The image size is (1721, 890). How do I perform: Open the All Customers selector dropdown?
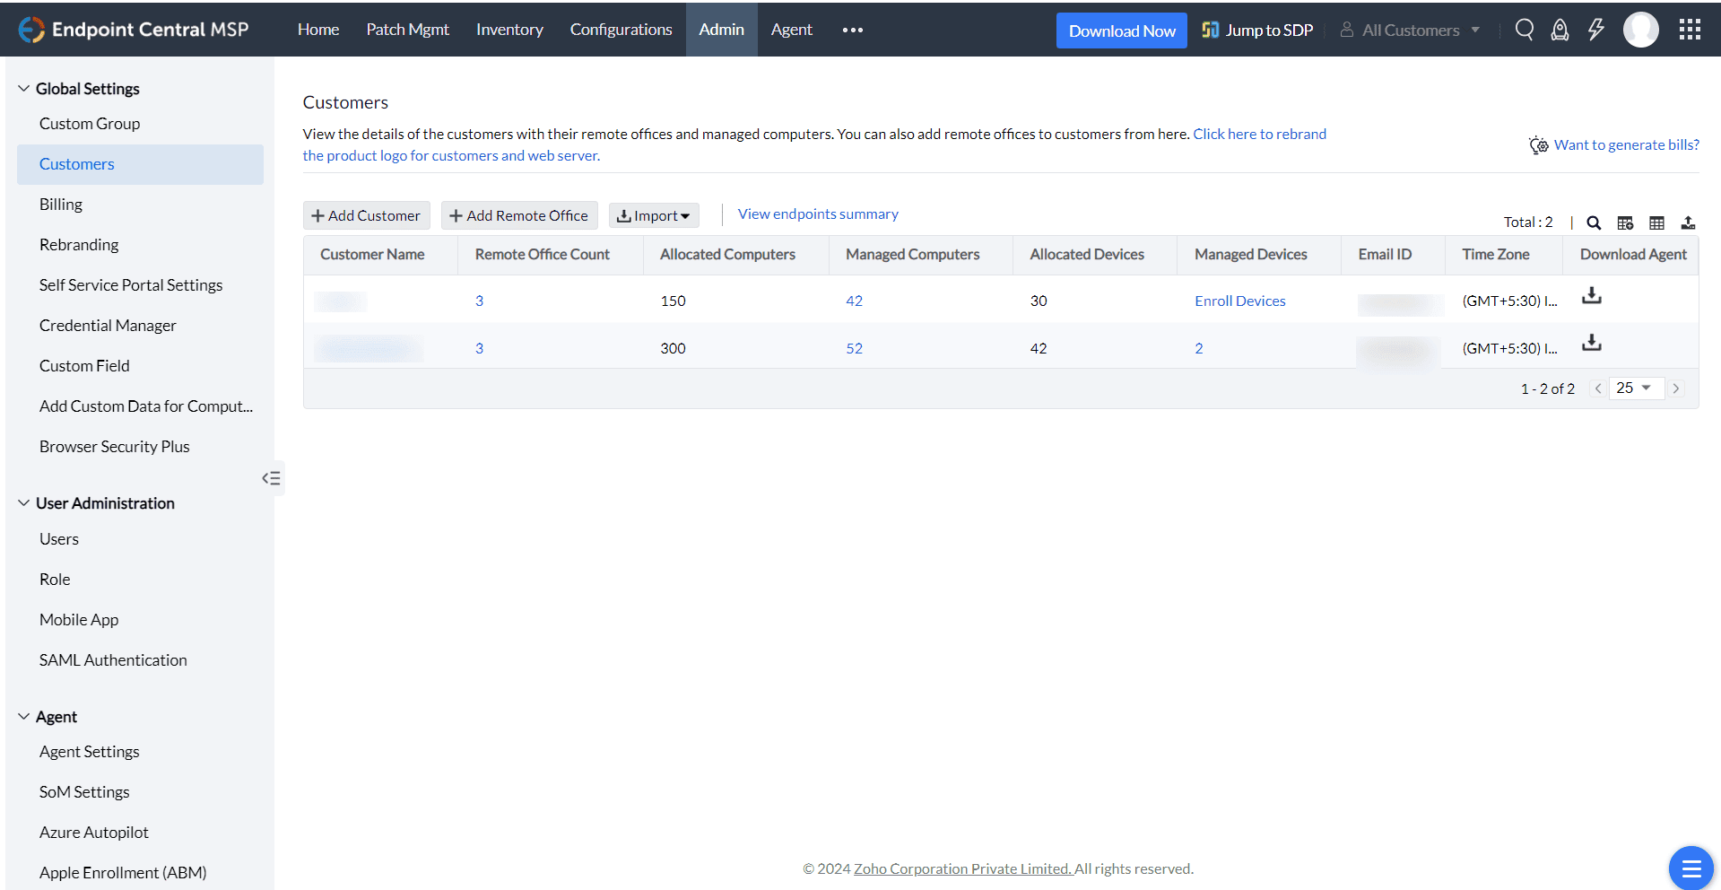click(x=1411, y=31)
